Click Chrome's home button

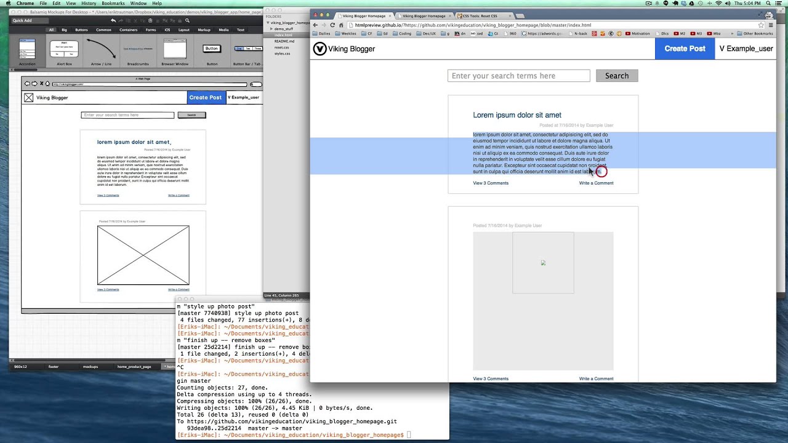pyautogui.click(x=341, y=25)
